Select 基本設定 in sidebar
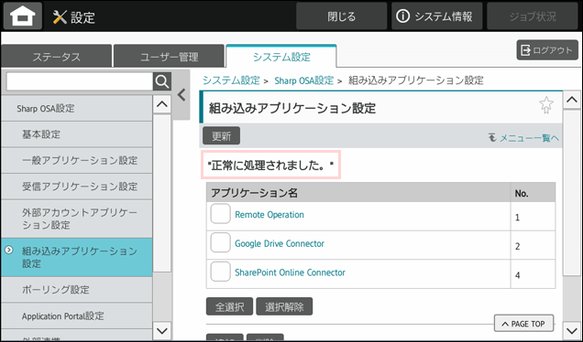 (x=77, y=134)
